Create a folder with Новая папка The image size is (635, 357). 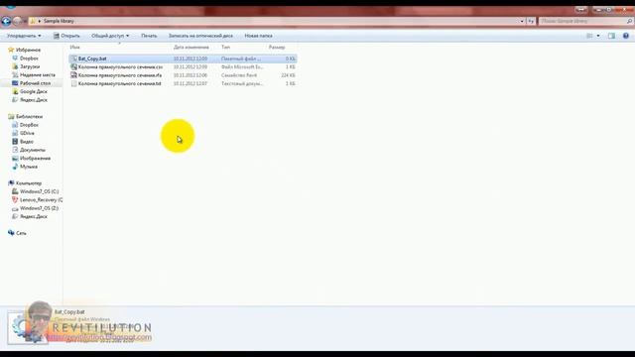[258, 36]
